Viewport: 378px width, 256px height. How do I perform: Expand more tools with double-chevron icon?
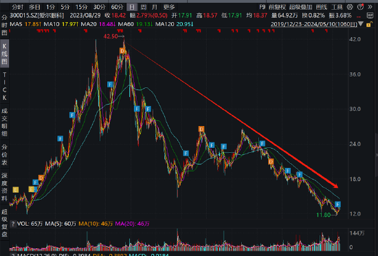(370, 7)
